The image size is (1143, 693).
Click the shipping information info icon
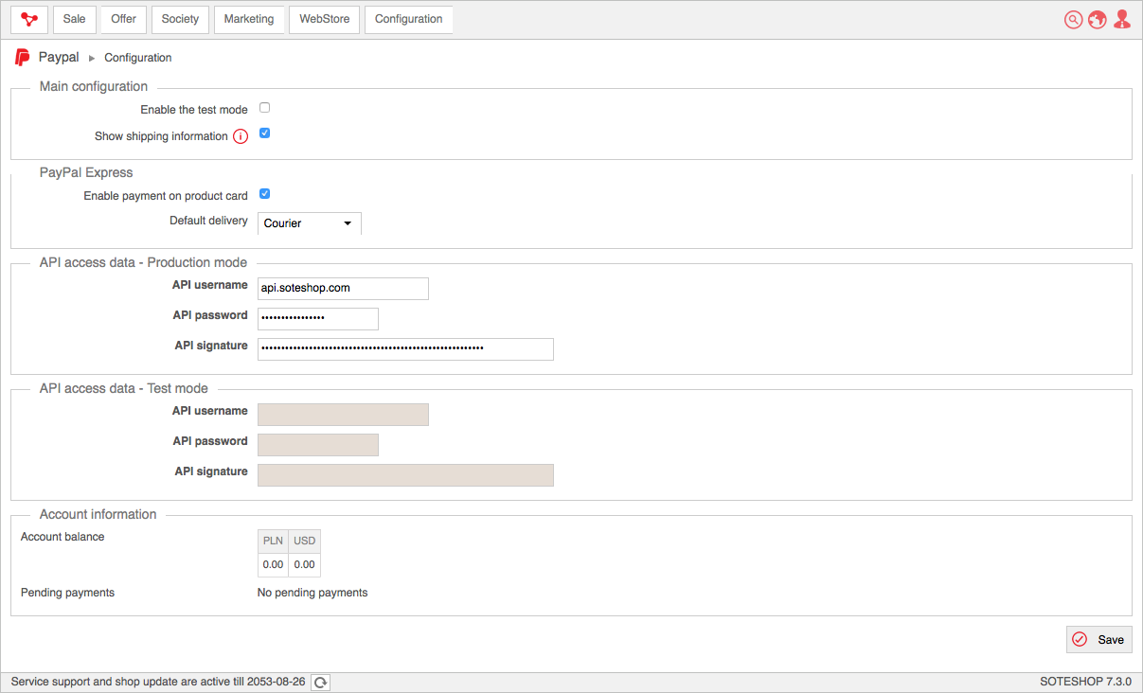point(241,136)
